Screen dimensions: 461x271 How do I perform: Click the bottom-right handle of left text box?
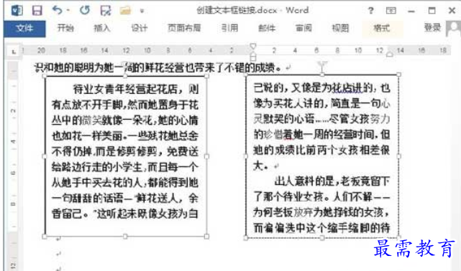pos(206,237)
